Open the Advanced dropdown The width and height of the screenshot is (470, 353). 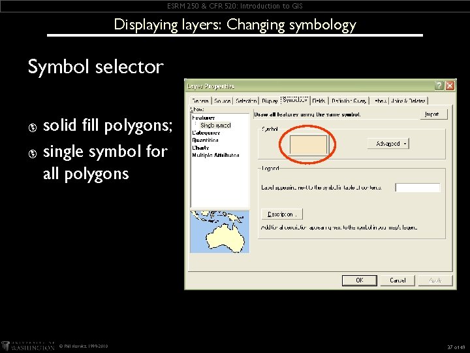(388, 144)
